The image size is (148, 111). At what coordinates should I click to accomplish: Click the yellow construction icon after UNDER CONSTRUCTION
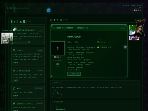(29, 42)
